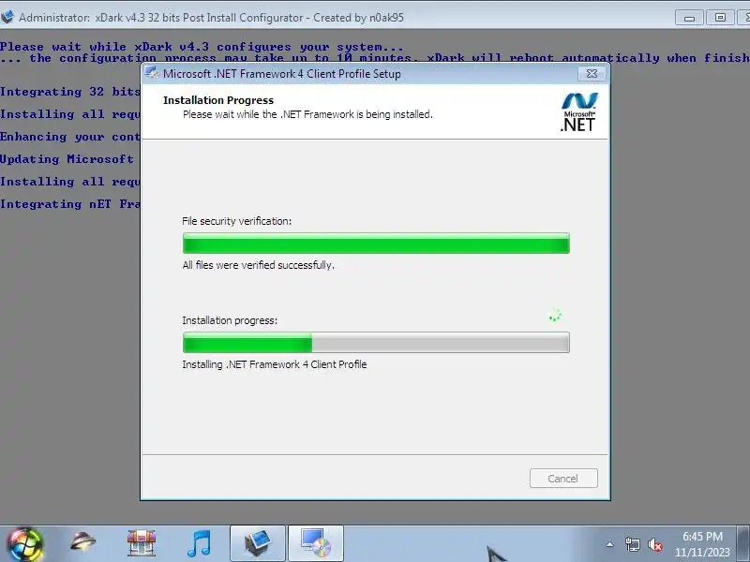Click the File security verification progress bar
The width and height of the screenshot is (750, 562).
pos(376,244)
